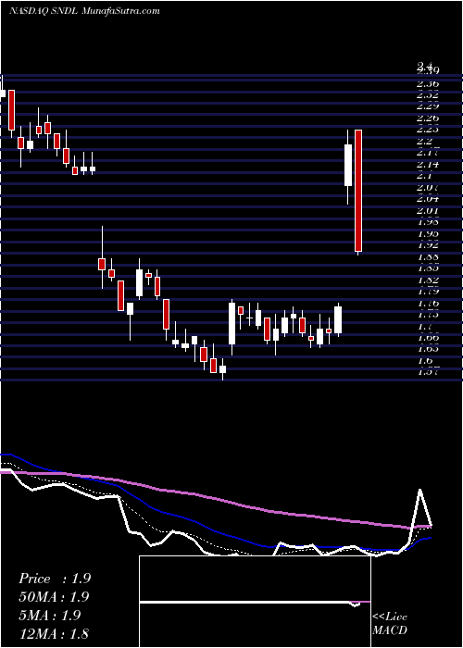Click the 2.2 price axis label
The width and height of the screenshot is (463, 648).
(x=424, y=142)
